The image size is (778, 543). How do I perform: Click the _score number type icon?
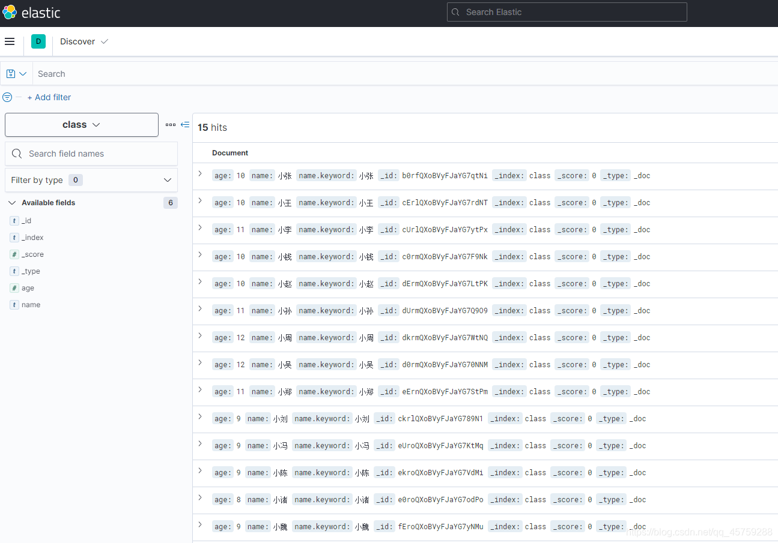[x=14, y=254]
